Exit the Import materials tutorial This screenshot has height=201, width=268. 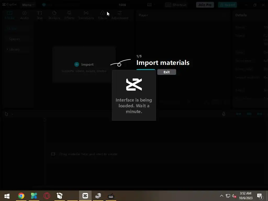click(167, 72)
